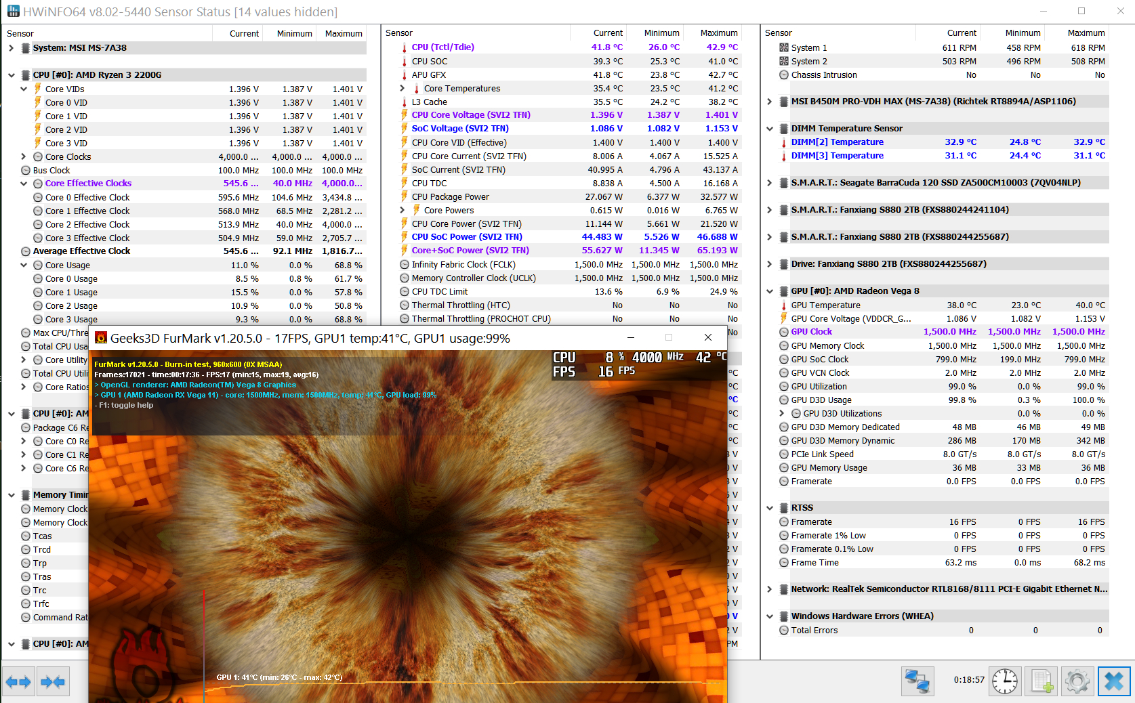
Task: Click the fan icon beside System 2
Action: click(x=784, y=61)
